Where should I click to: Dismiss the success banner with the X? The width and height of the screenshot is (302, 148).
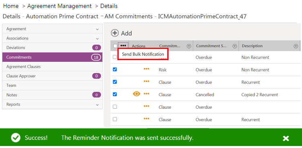coord(286,138)
